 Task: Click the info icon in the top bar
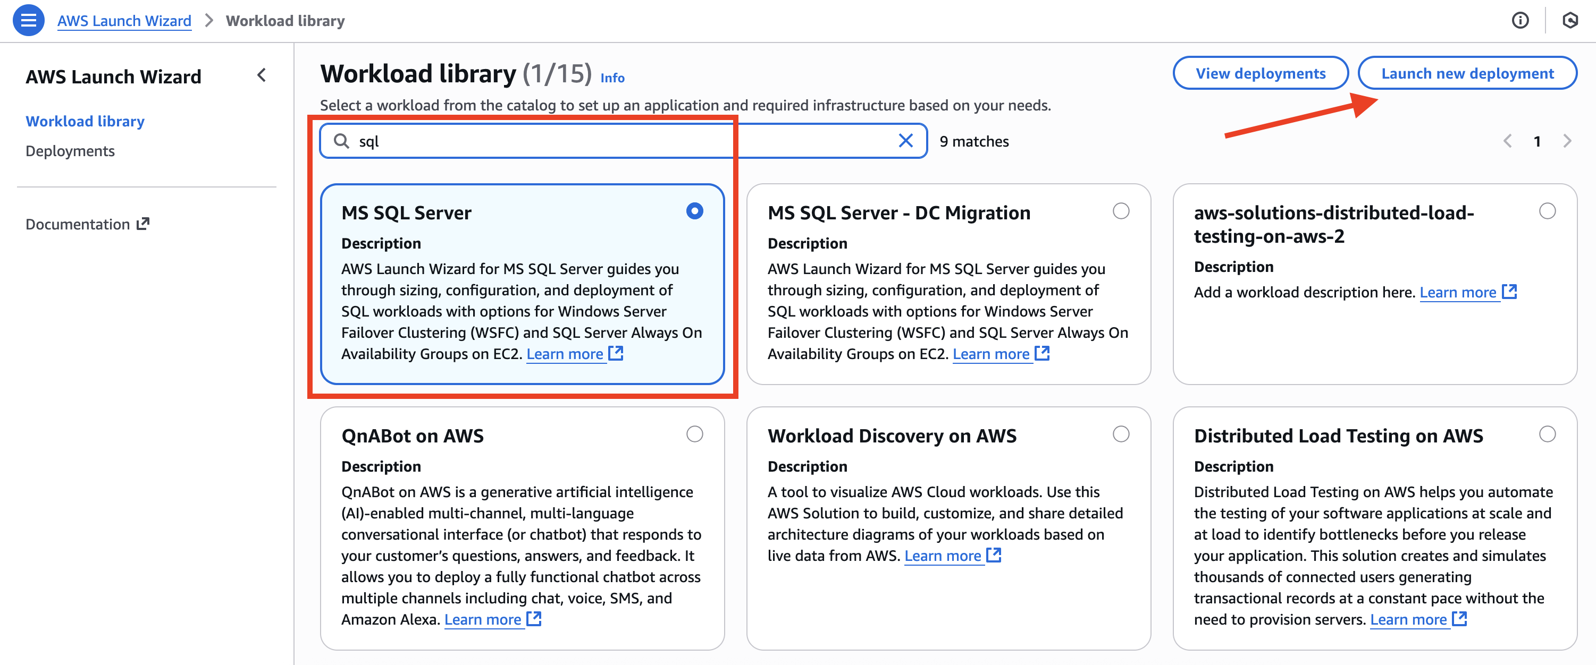pos(1521,20)
